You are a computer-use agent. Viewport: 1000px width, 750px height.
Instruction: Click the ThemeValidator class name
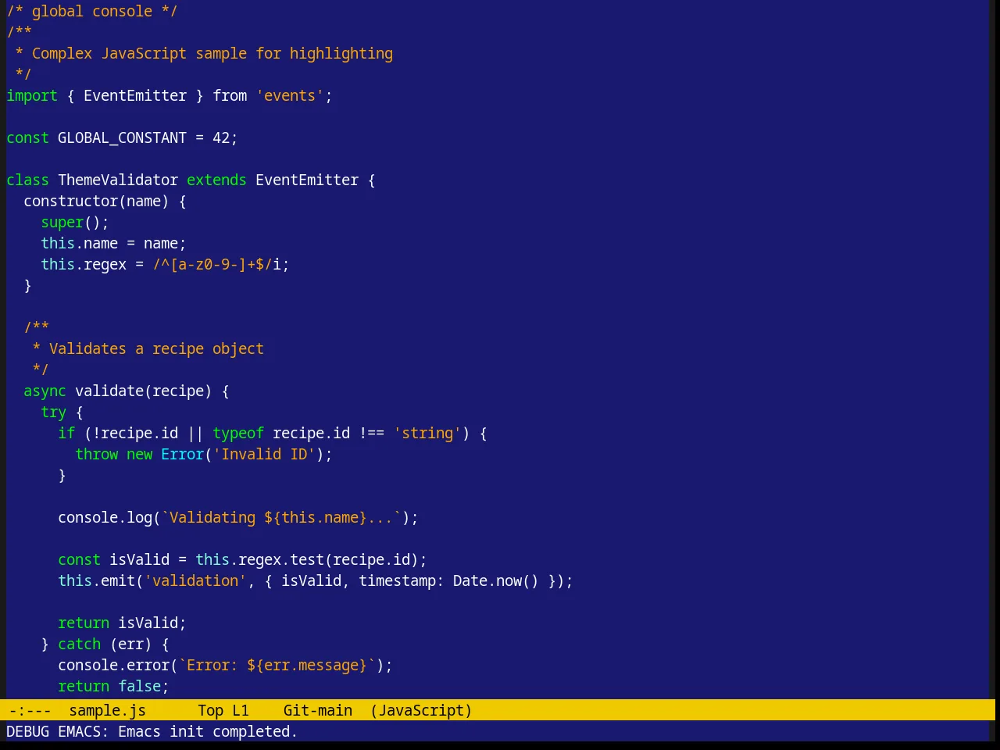click(118, 180)
